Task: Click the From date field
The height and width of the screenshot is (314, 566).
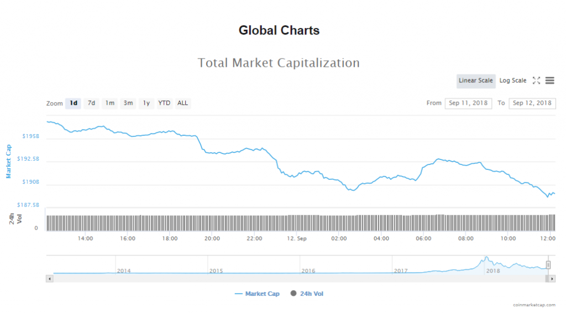Action: click(x=468, y=103)
